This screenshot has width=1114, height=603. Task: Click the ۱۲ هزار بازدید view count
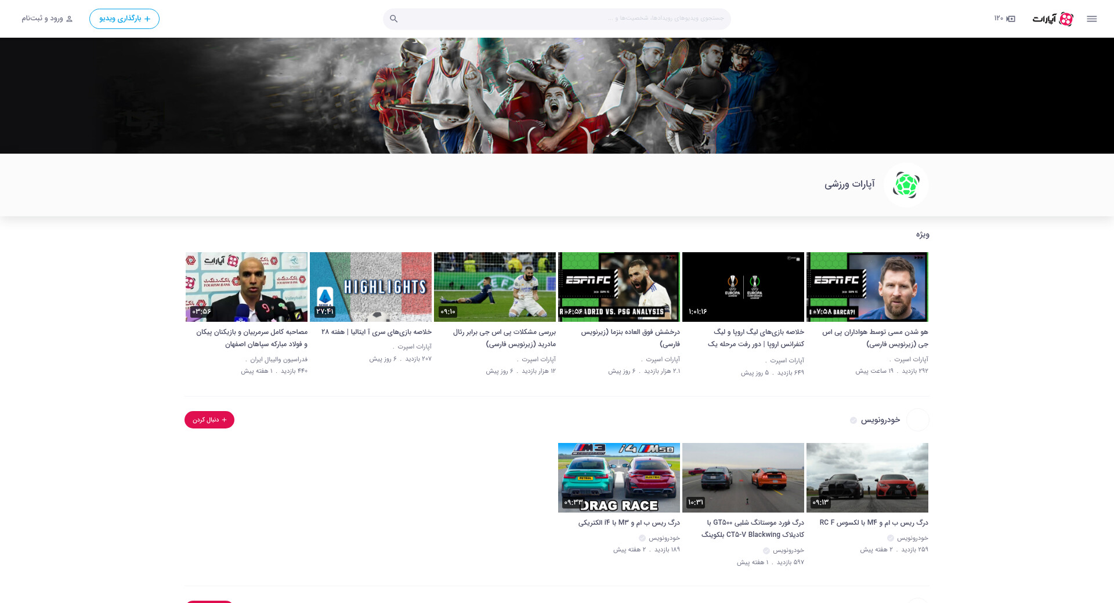click(538, 371)
